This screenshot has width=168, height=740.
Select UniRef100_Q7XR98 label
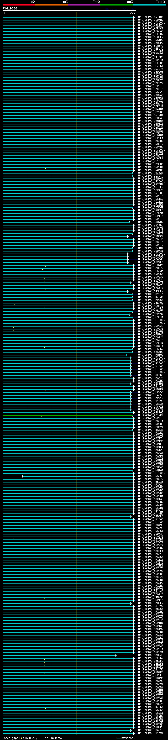coord(151,256)
